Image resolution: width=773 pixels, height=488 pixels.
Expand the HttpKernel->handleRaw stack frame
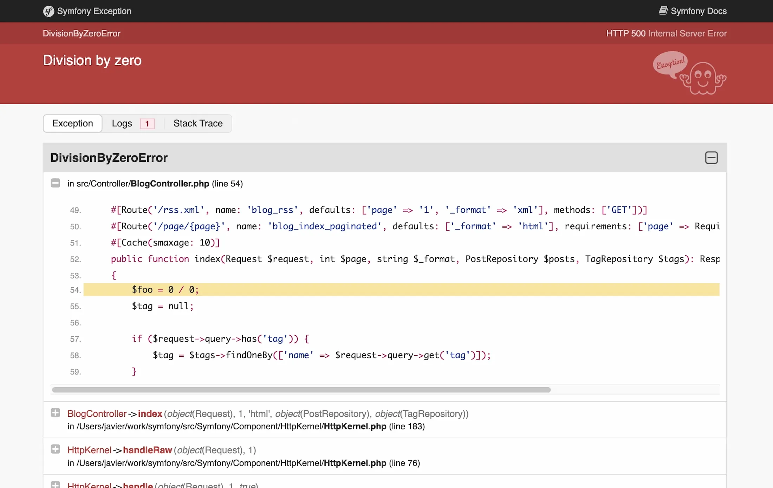56,449
